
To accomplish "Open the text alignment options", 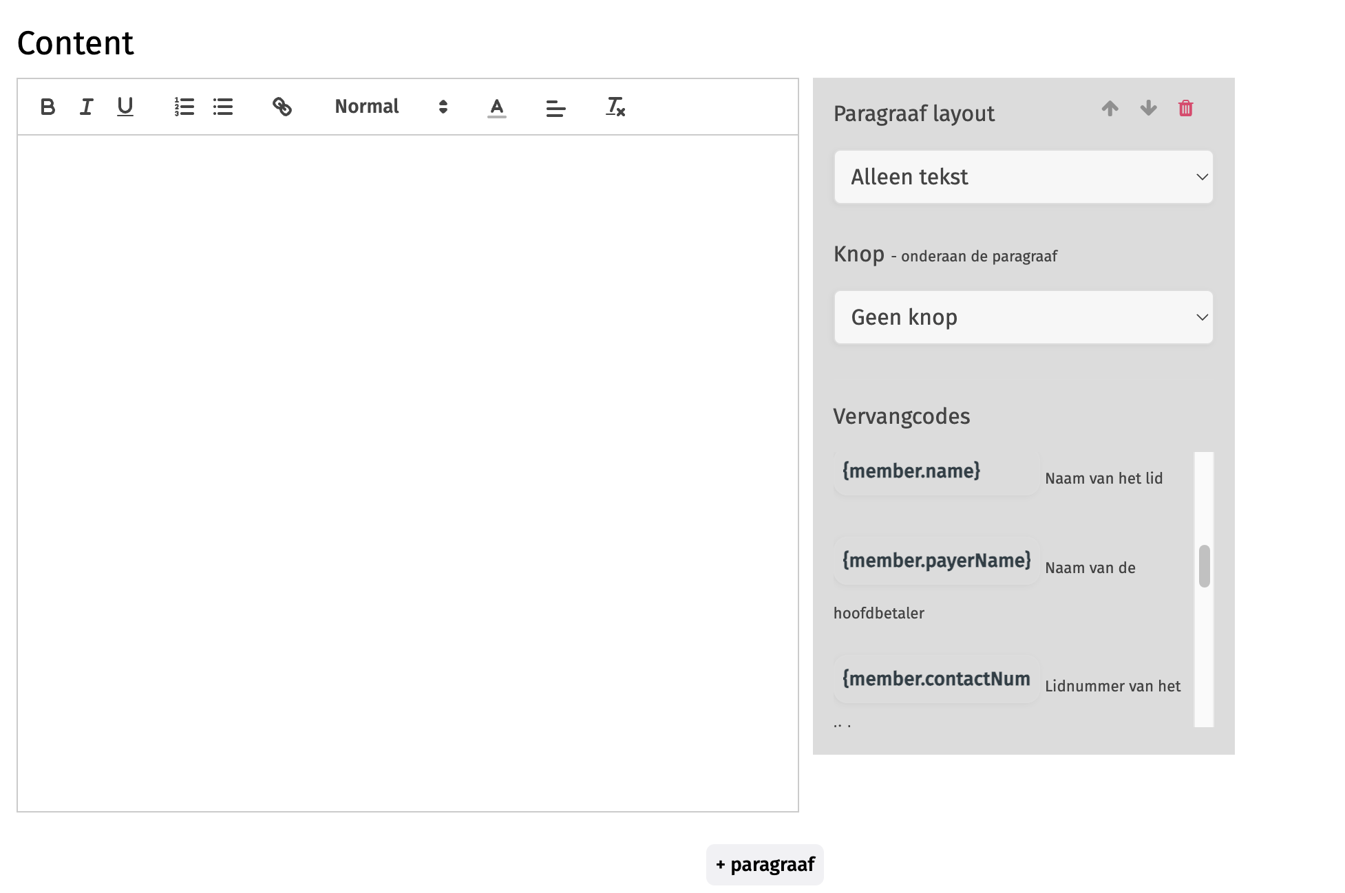I will click(555, 107).
